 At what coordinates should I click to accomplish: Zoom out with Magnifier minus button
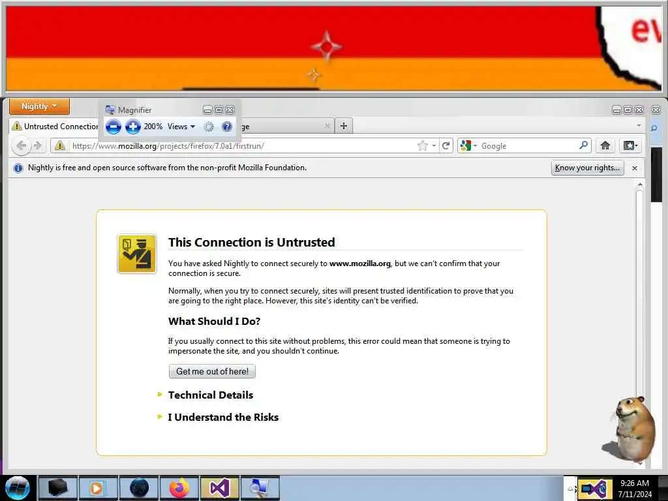point(114,127)
